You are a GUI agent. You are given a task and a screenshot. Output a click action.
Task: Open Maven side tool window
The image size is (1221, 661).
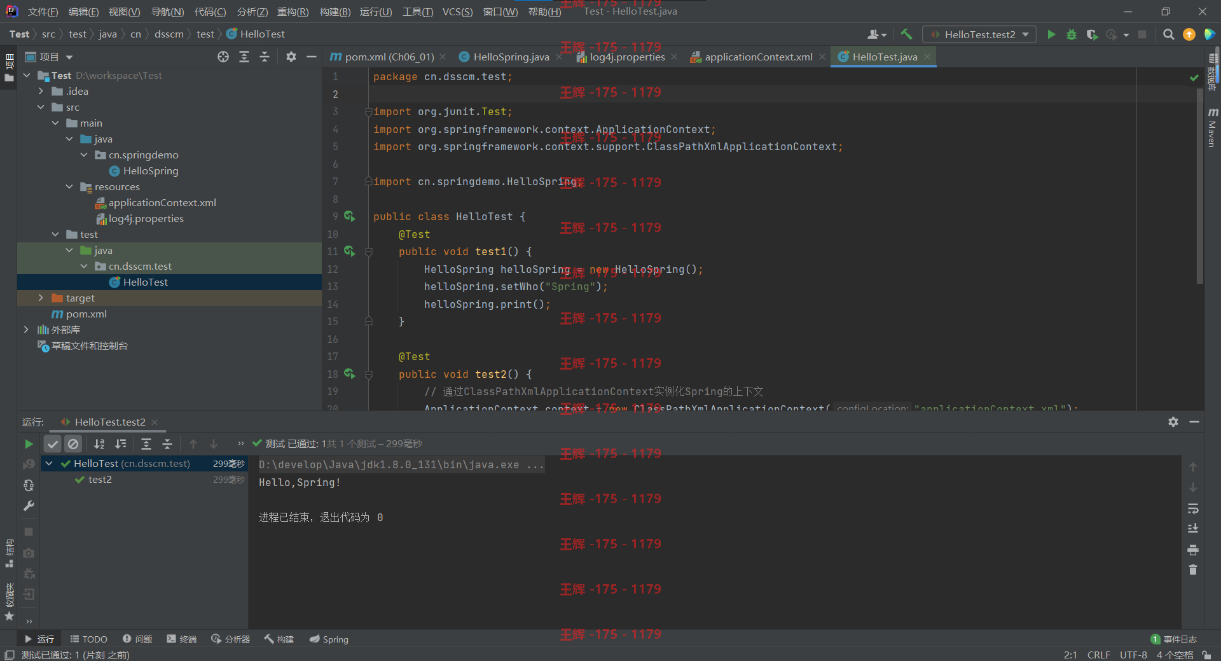[1213, 128]
